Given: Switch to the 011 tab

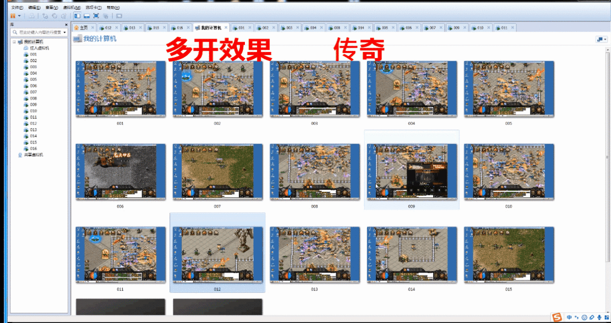Looking at the screenshot, I should pyautogui.click(x=504, y=27).
